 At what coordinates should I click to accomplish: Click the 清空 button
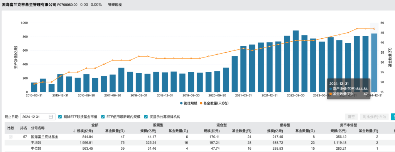(x=351, y=117)
